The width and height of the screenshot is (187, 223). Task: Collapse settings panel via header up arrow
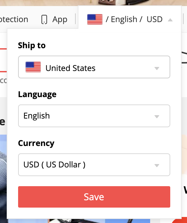point(170,20)
